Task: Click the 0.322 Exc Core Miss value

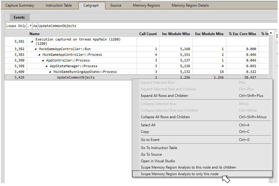Action: (251, 72)
